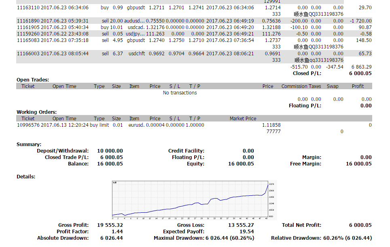This screenshot has width=390, height=247.
Task: Click the Floating P/L label under Open Trades
Action: (305, 106)
